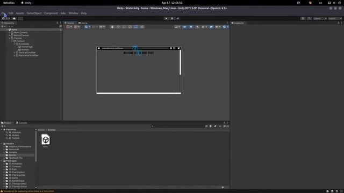
Task: Click the home scene asset thumbnail
Action: tap(46, 139)
